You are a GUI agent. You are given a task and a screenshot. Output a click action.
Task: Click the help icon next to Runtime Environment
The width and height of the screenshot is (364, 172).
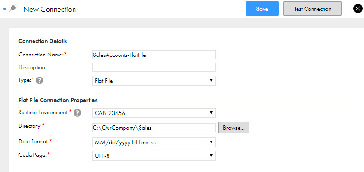click(x=77, y=113)
